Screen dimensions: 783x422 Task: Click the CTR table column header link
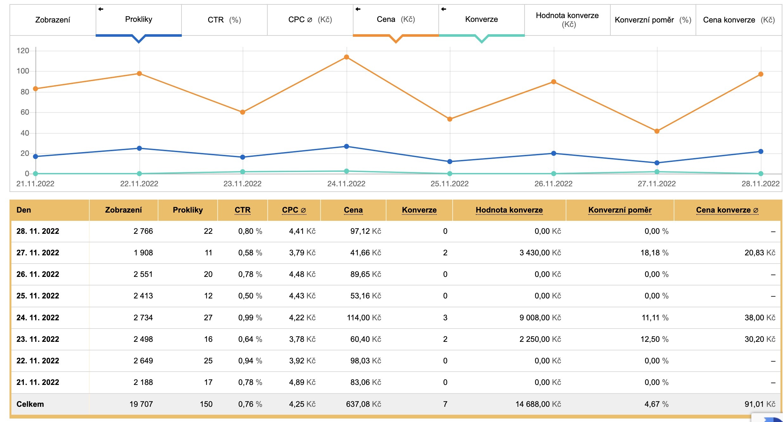pyautogui.click(x=242, y=210)
